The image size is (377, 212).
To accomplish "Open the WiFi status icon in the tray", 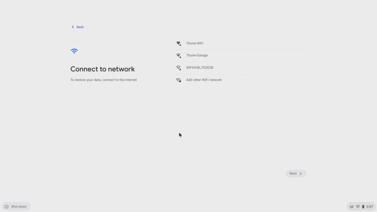I will [x=358, y=207].
